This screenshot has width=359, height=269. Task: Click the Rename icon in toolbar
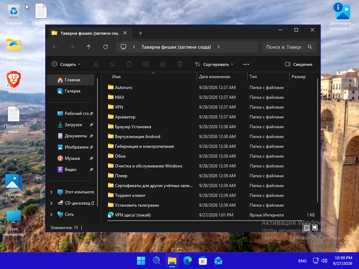(146, 64)
